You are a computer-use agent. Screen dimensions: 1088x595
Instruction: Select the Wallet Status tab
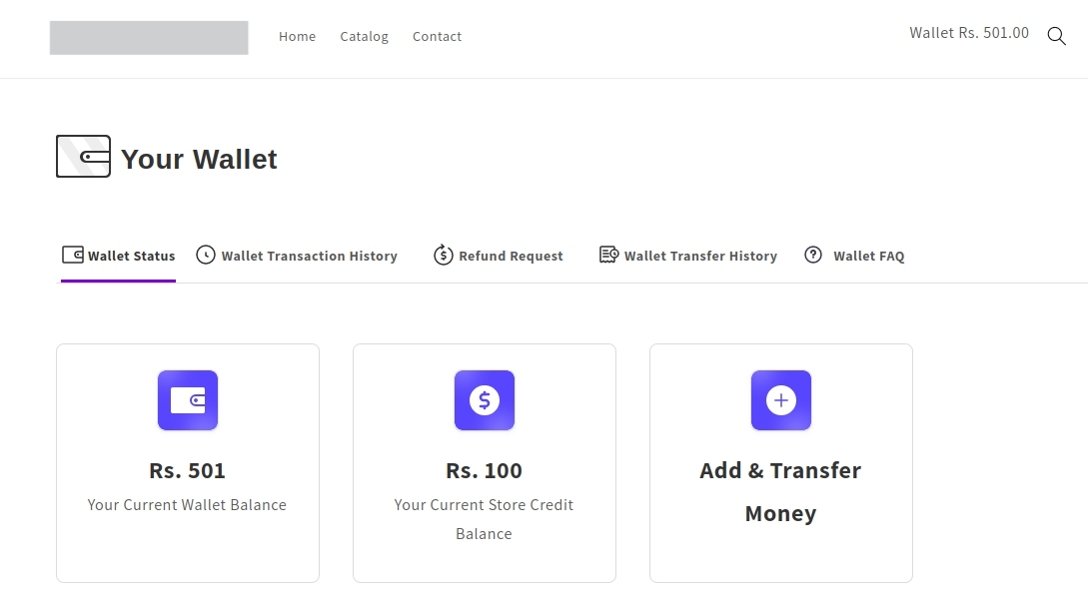tap(131, 257)
